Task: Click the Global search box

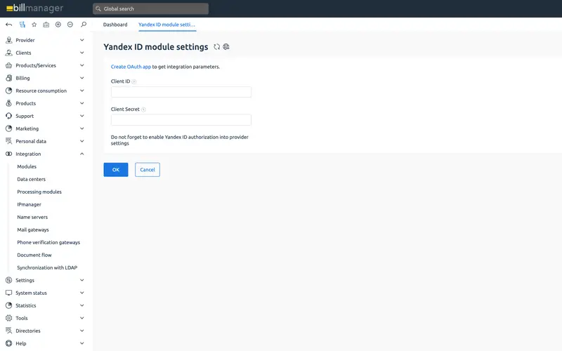Action: 150,8
